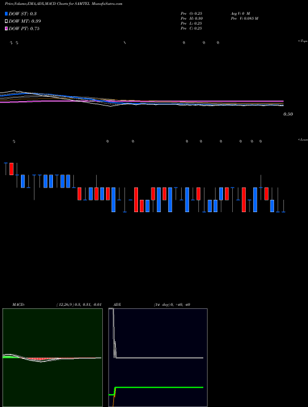Click the 'Pre O: 0.25' open value
The width and height of the screenshot is (308, 407).
coord(192,13)
